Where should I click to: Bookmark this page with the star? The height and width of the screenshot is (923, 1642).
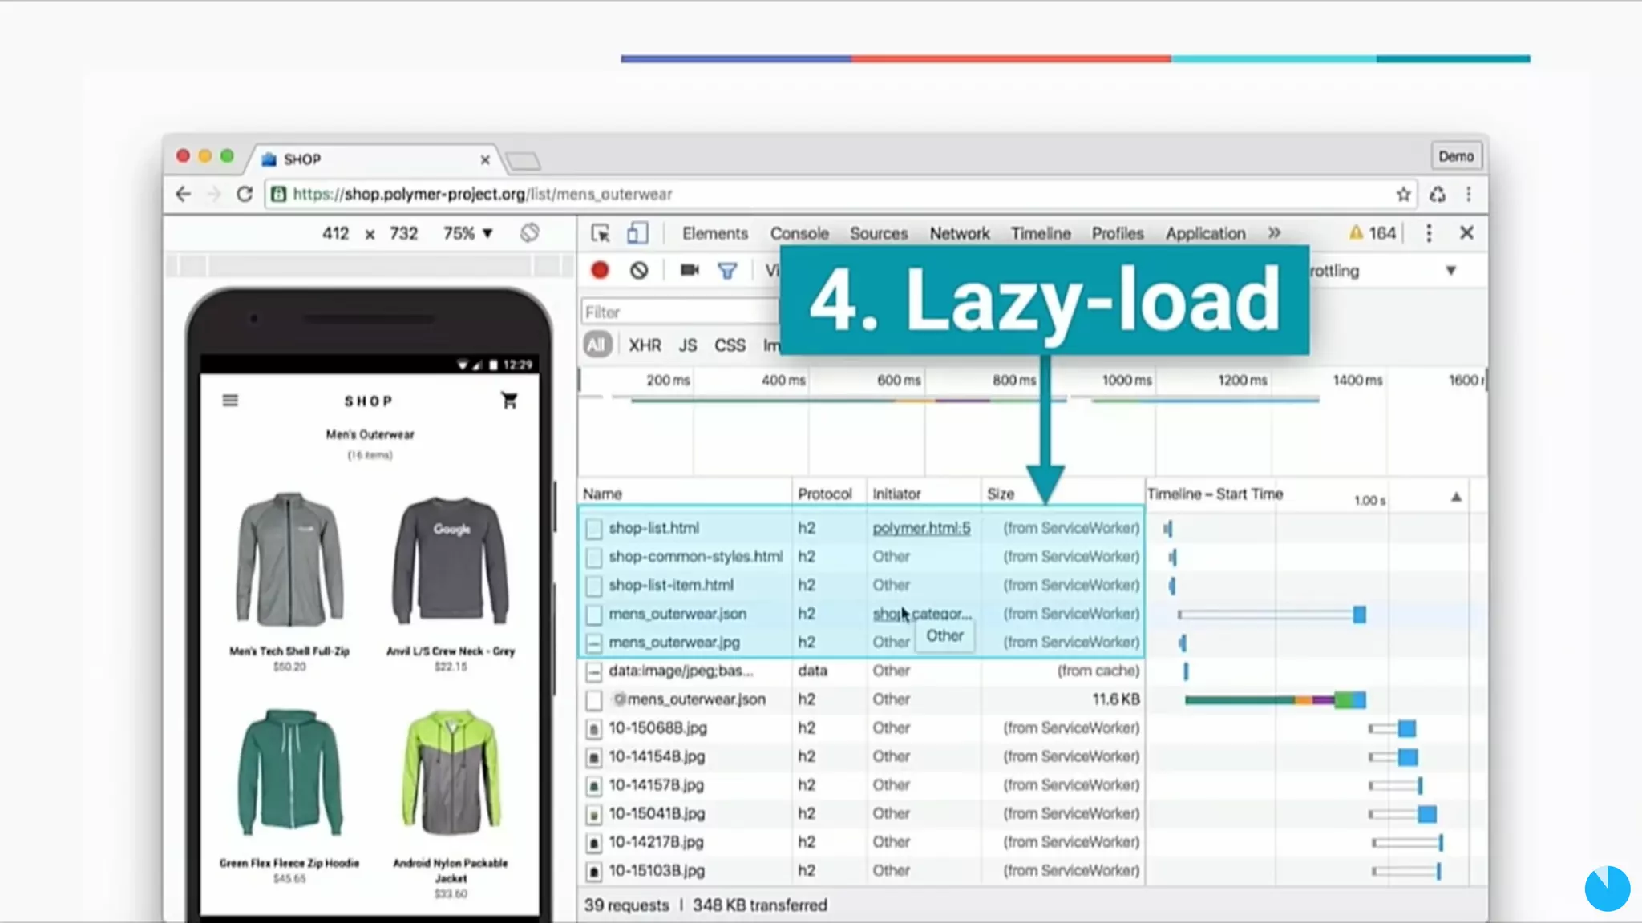point(1403,194)
